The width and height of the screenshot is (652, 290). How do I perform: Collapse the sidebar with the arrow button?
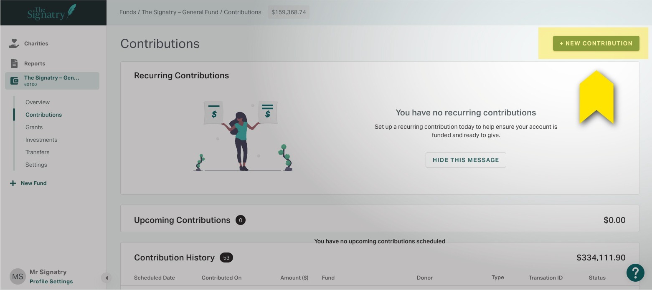coord(107,278)
